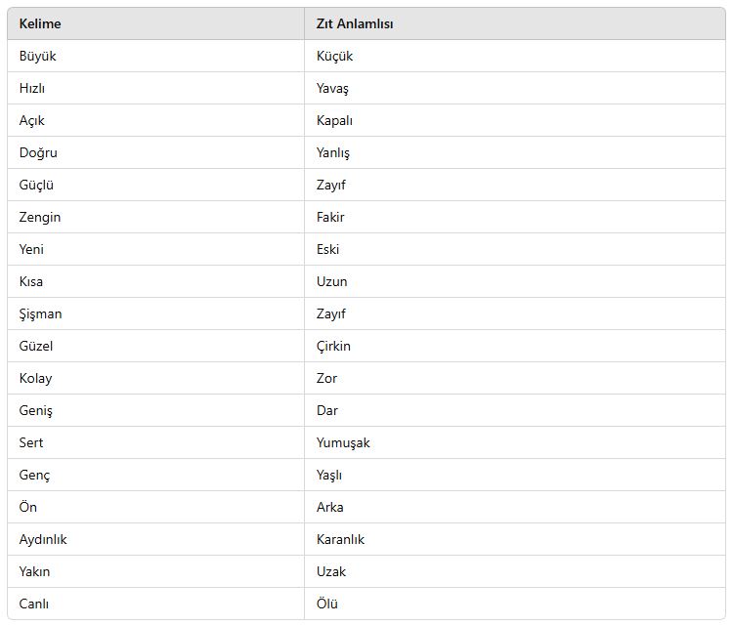Click the Kelime column header
732x625 pixels.
[155, 23]
